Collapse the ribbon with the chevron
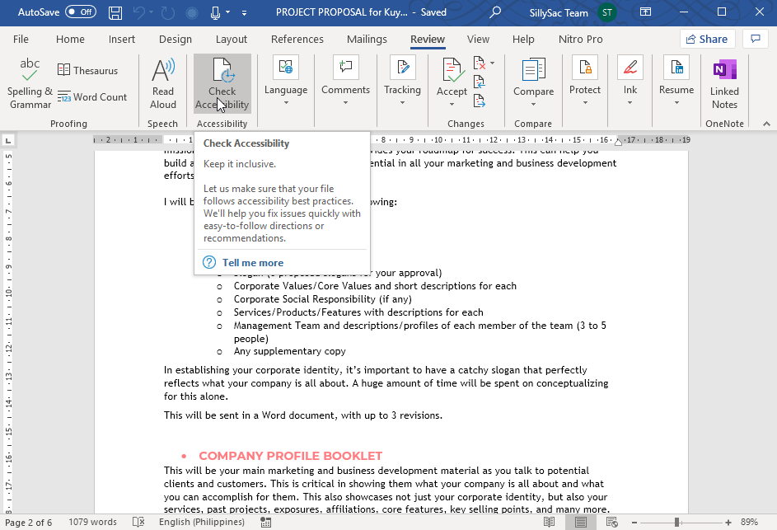The width and height of the screenshot is (777, 530). point(766,124)
